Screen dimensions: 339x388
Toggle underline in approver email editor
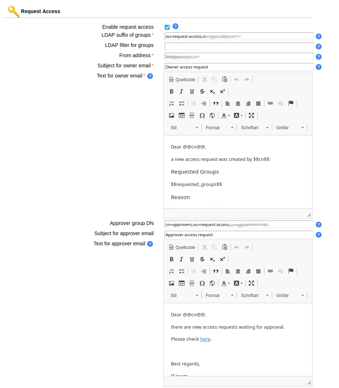coord(192,259)
